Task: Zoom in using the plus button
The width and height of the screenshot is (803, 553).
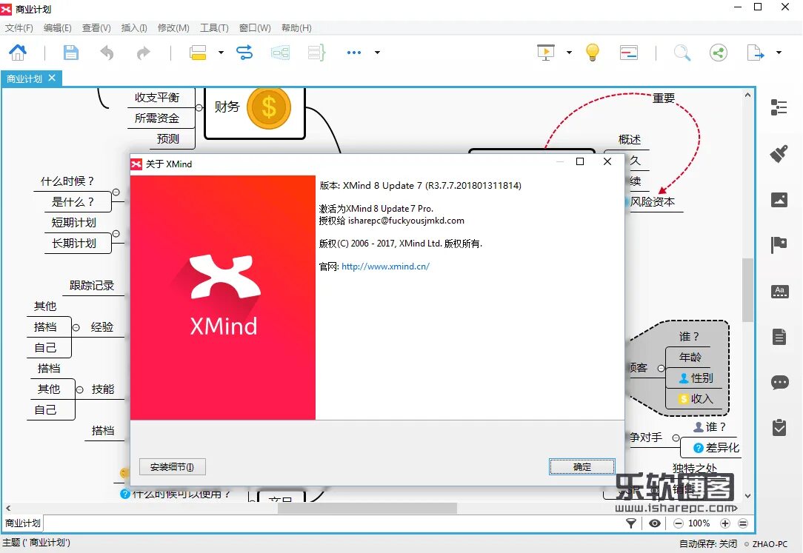Action: pos(725,523)
